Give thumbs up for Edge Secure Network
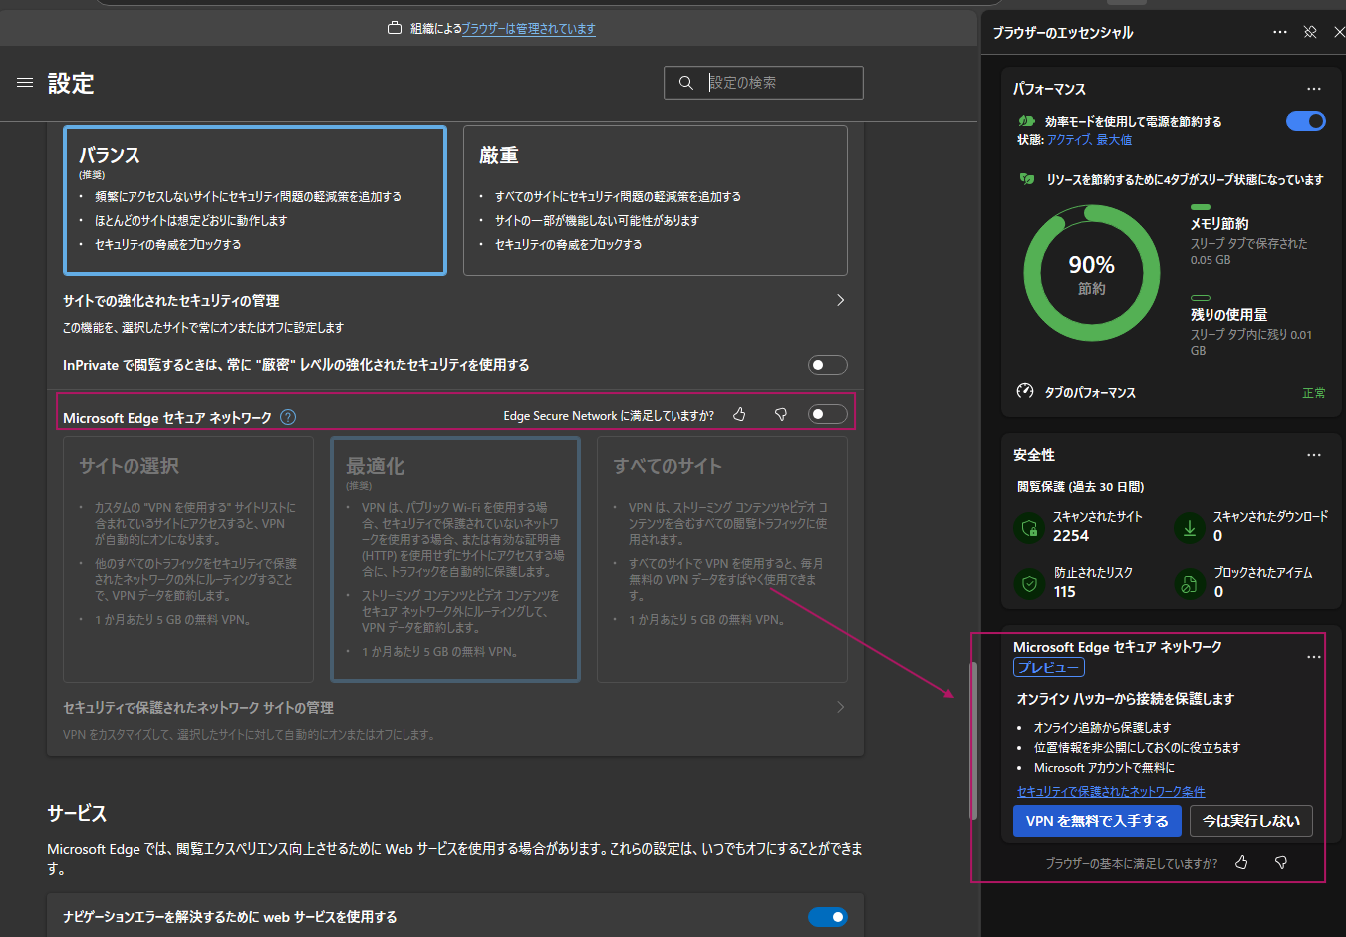This screenshot has height=937, width=1346. pyautogui.click(x=739, y=414)
